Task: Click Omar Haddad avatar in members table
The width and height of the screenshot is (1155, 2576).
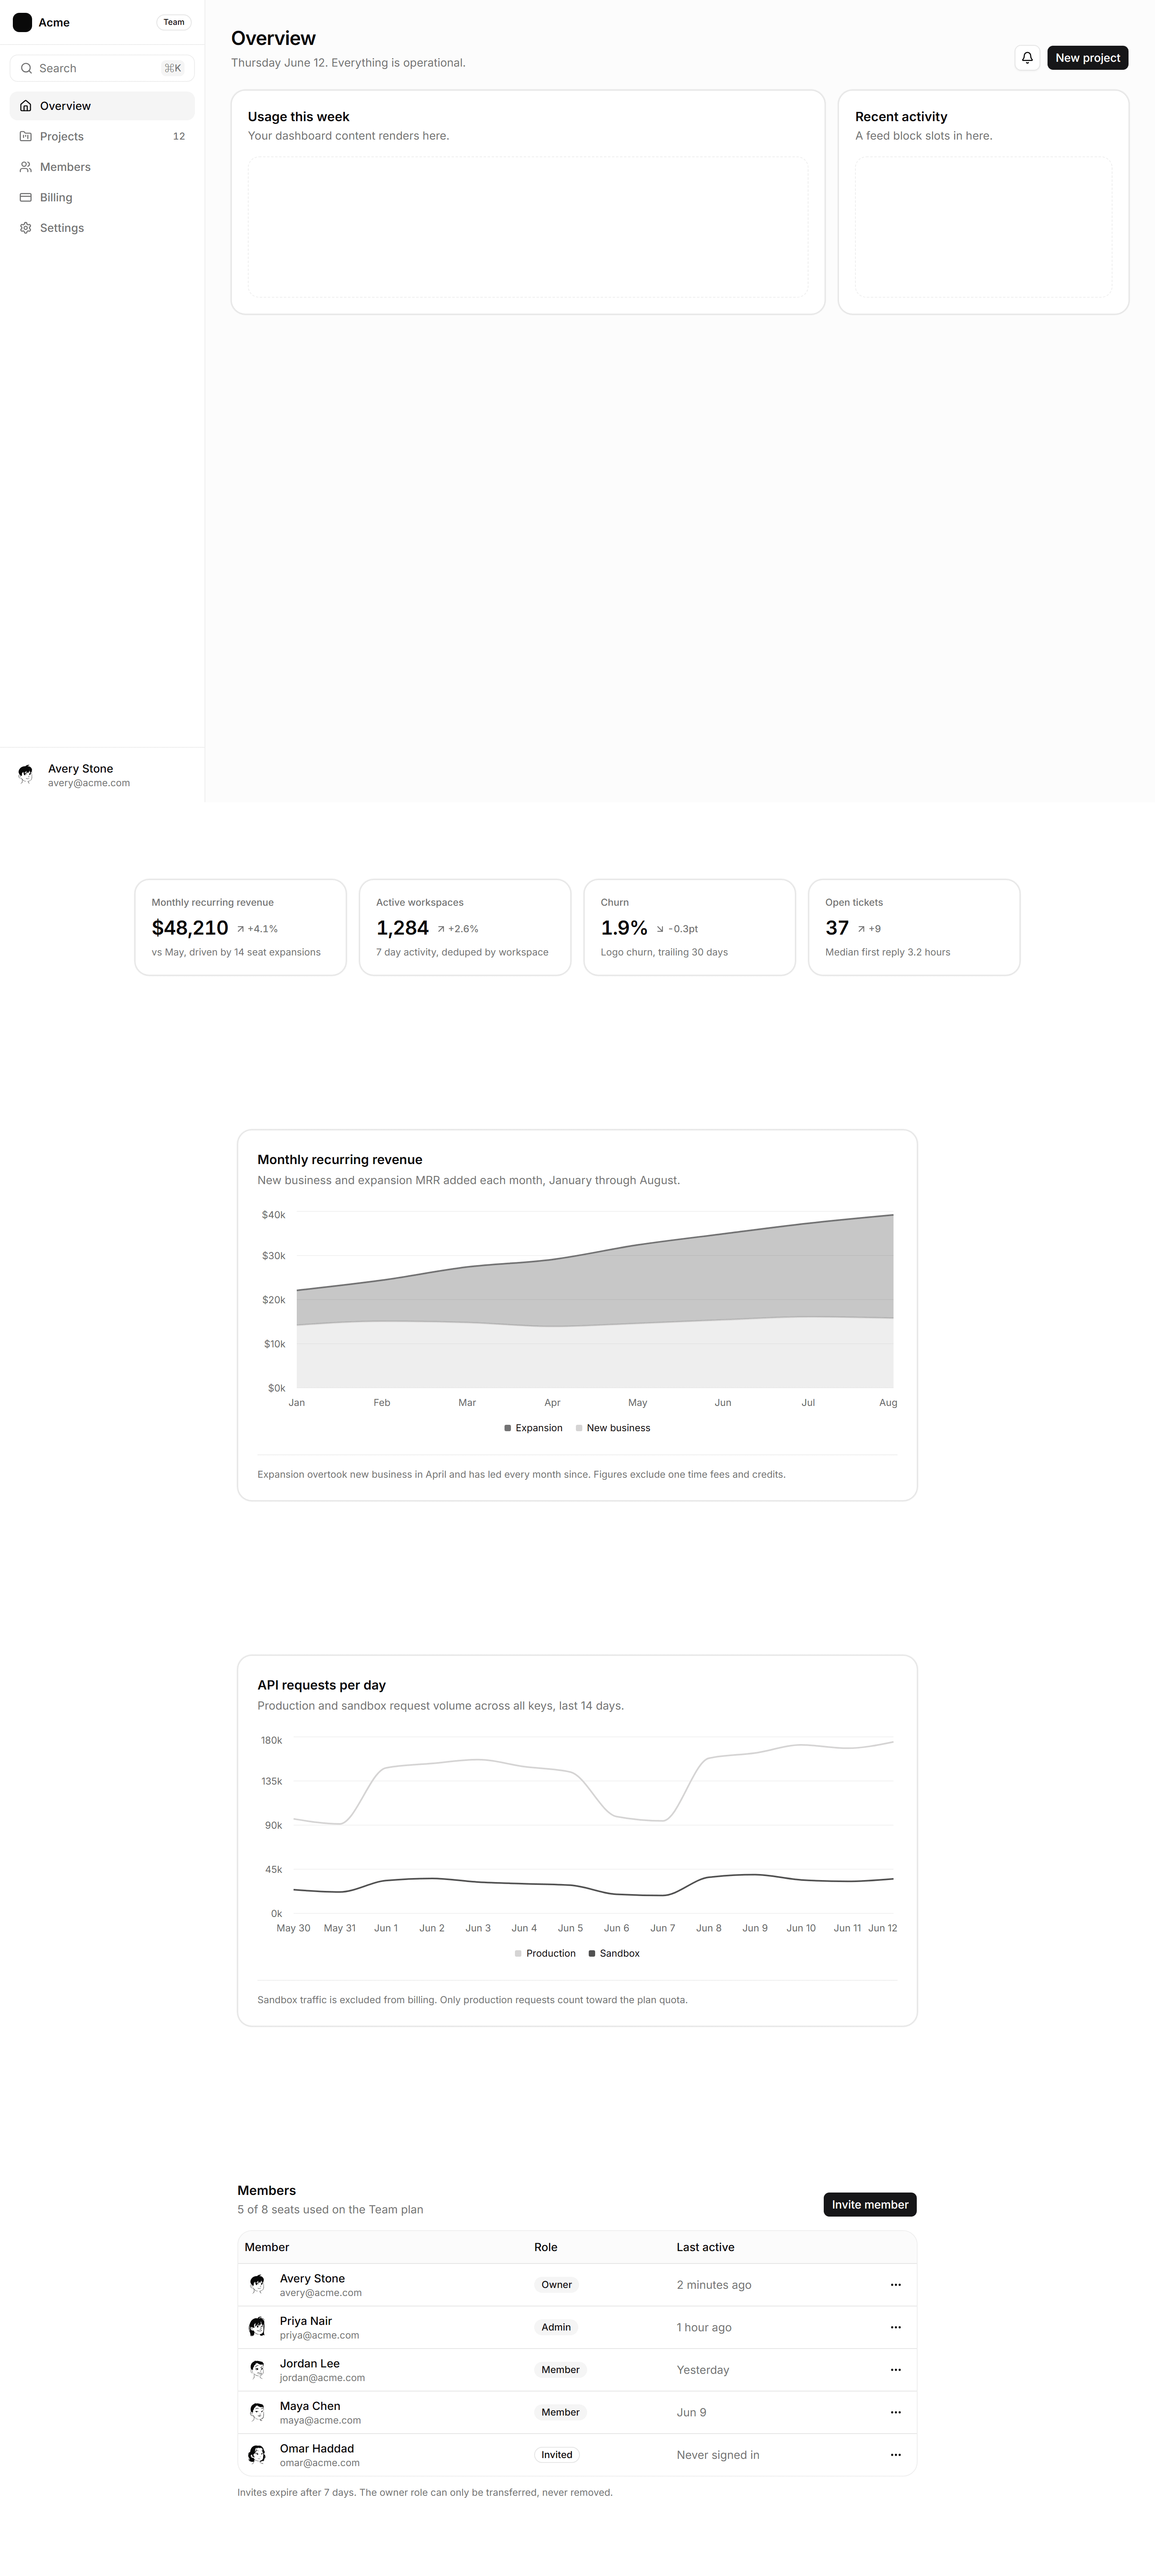Action: [257, 2454]
